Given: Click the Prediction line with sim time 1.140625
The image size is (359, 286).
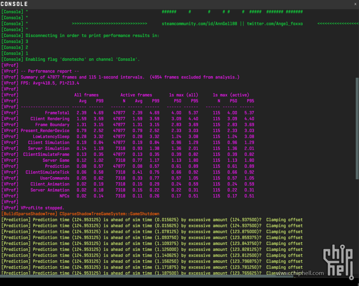Looking at the screenshot, I should coord(152,256).
